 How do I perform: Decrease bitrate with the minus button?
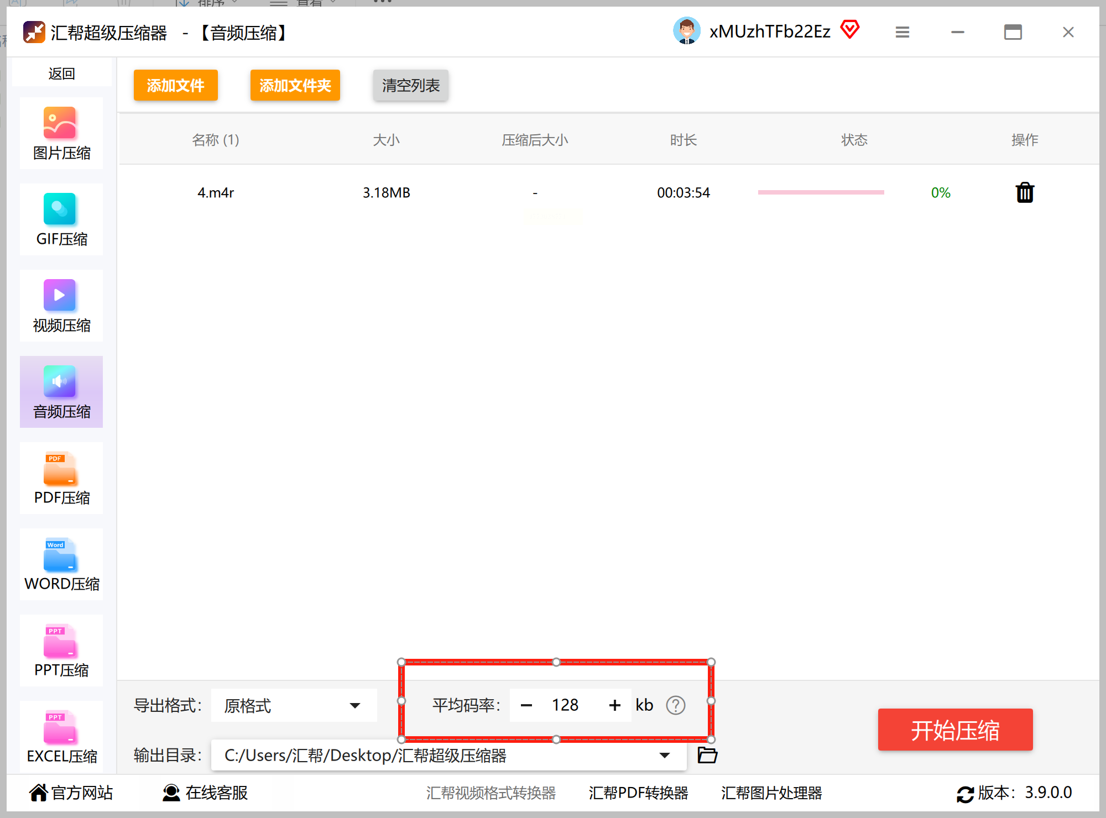pyautogui.click(x=526, y=705)
